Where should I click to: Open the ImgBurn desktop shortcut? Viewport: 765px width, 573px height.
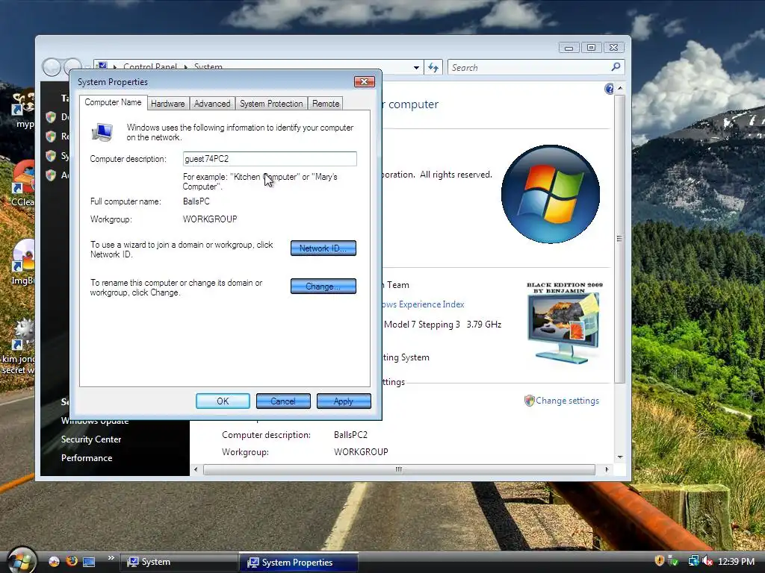(x=22, y=262)
